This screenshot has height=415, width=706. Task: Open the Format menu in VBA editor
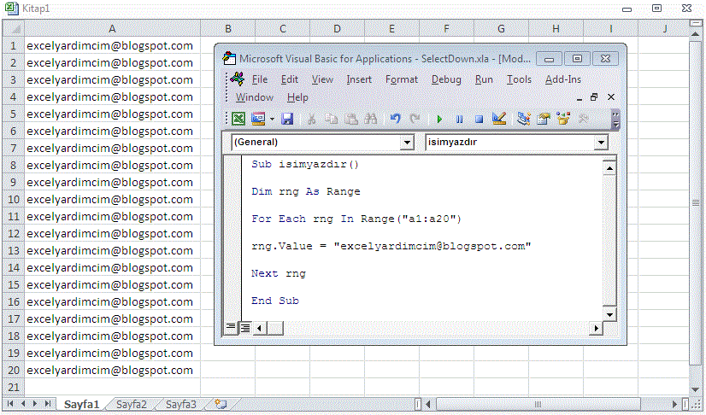[402, 79]
